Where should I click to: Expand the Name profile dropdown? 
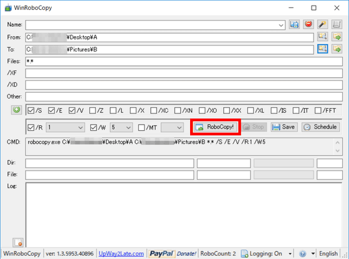tap(281, 25)
